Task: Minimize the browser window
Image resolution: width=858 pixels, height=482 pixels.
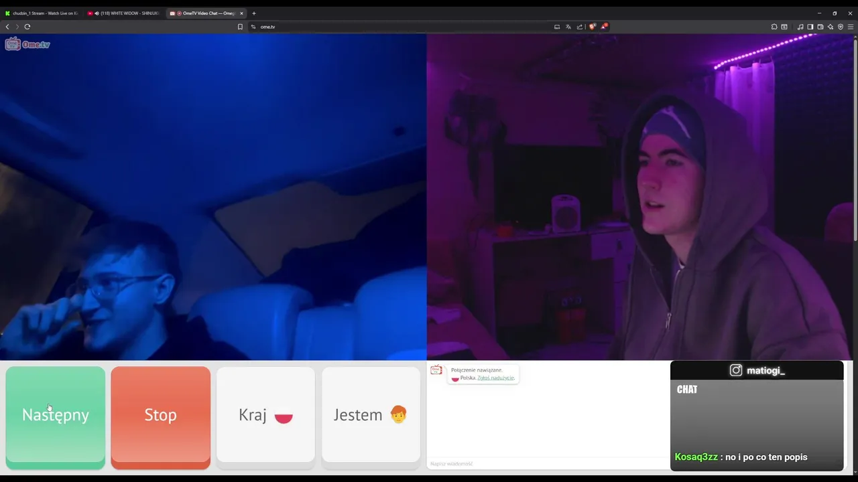Action: 819,13
